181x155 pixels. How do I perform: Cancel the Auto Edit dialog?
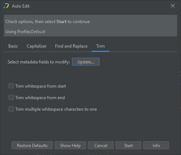[101, 145]
